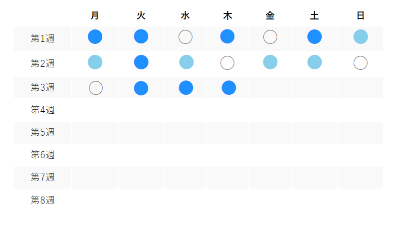
Task: Toggle the Week 3 Tuesday circle
Action: (141, 88)
